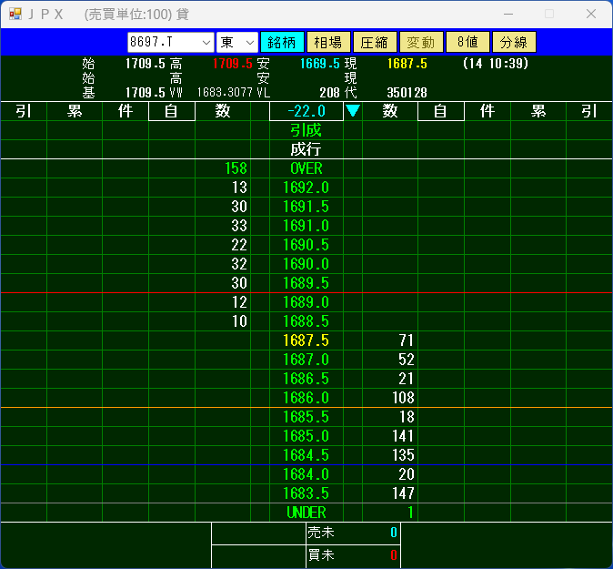Select the 引成 row
This screenshot has width=613, height=569.
[x=306, y=130]
